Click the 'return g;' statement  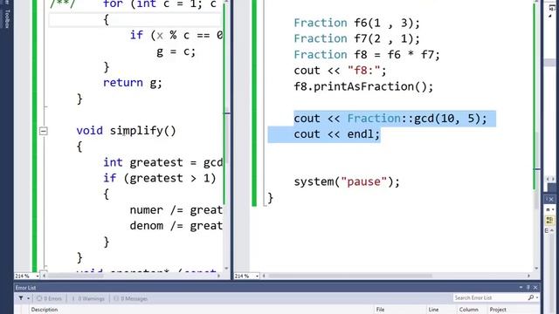(133, 83)
